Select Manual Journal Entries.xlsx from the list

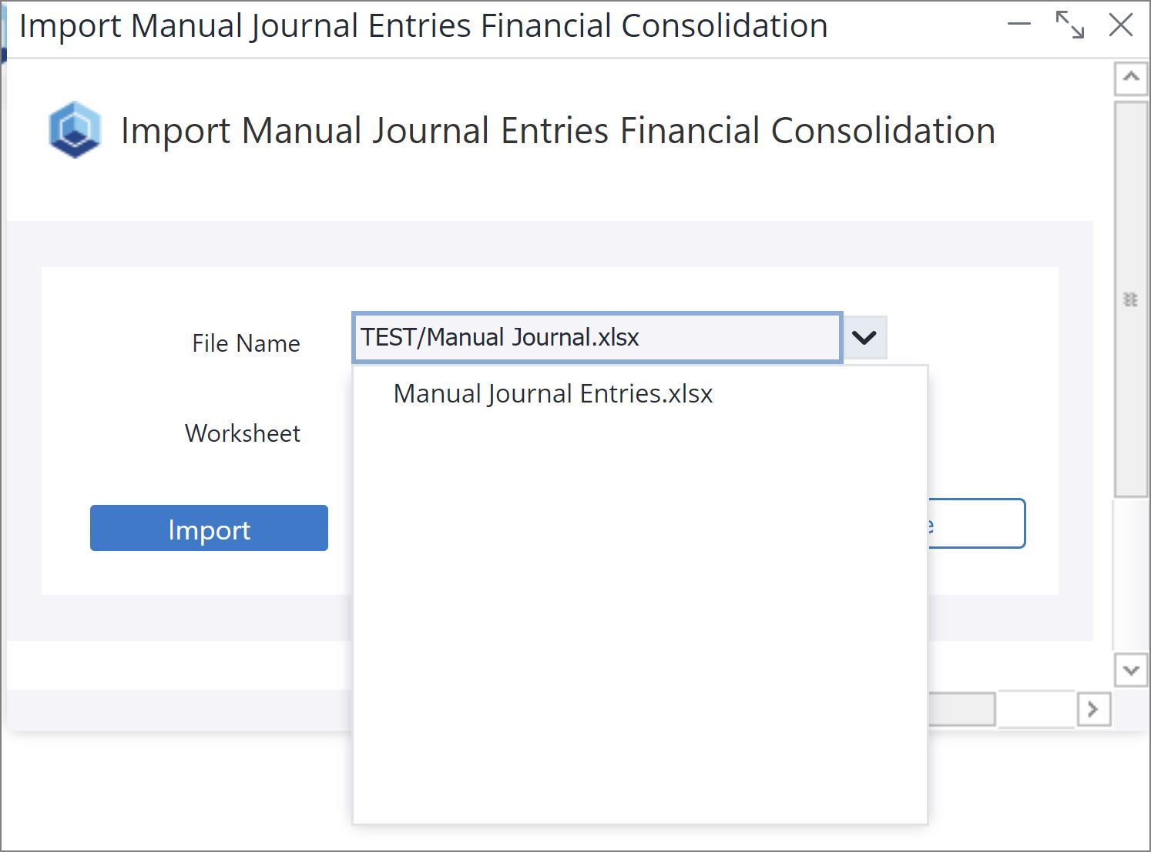[x=553, y=393]
